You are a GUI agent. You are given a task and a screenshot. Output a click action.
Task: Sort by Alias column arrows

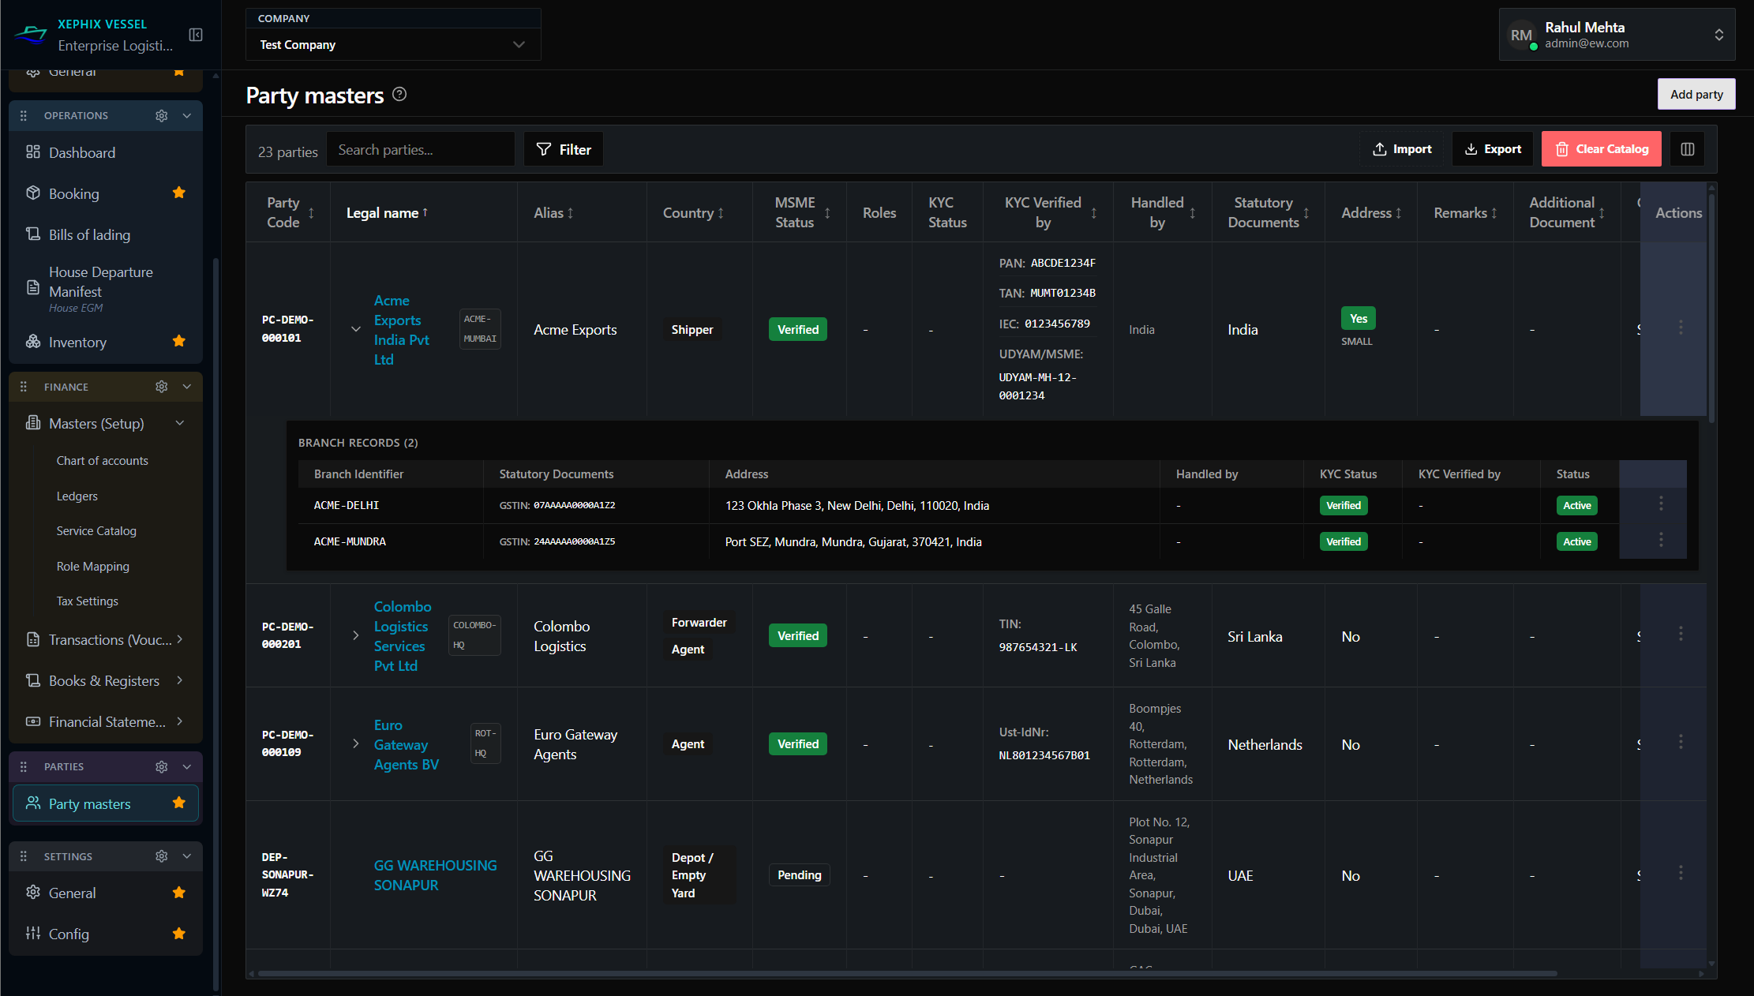(570, 213)
